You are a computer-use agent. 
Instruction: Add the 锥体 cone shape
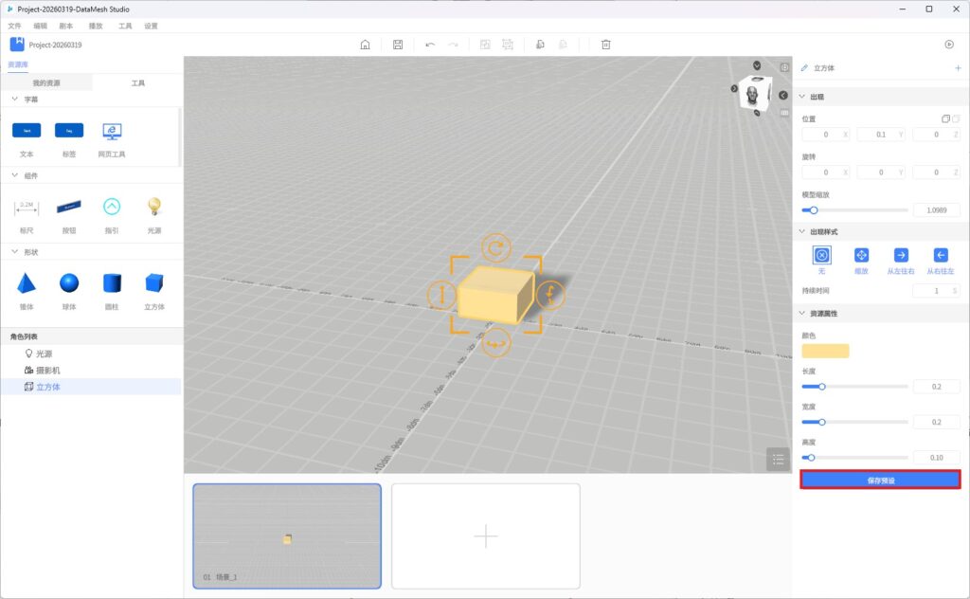click(27, 283)
